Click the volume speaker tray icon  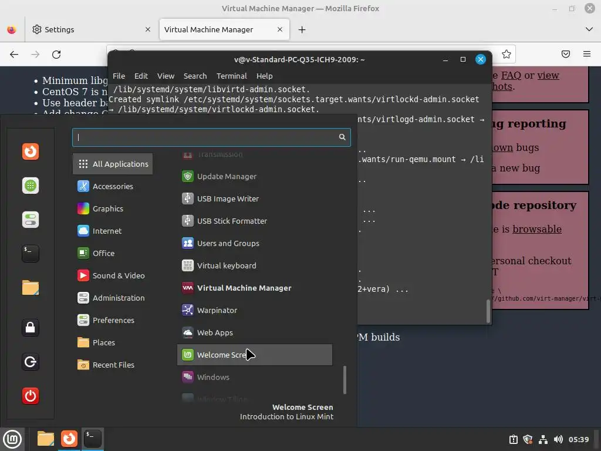[558, 439]
